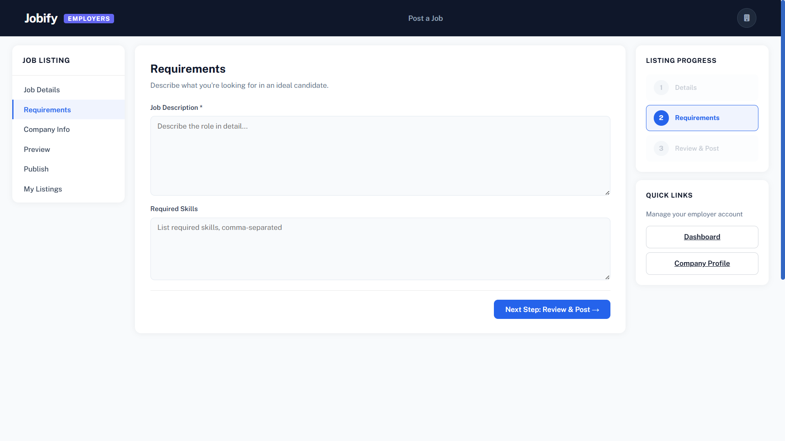Select step 3 Review & Post

coord(702,149)
